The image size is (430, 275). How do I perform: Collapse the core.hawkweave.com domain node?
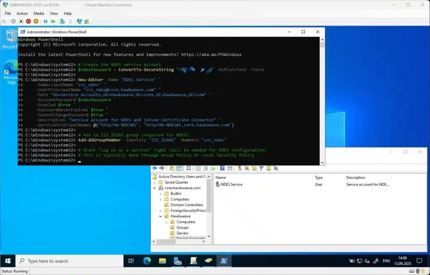pos(155,188)
